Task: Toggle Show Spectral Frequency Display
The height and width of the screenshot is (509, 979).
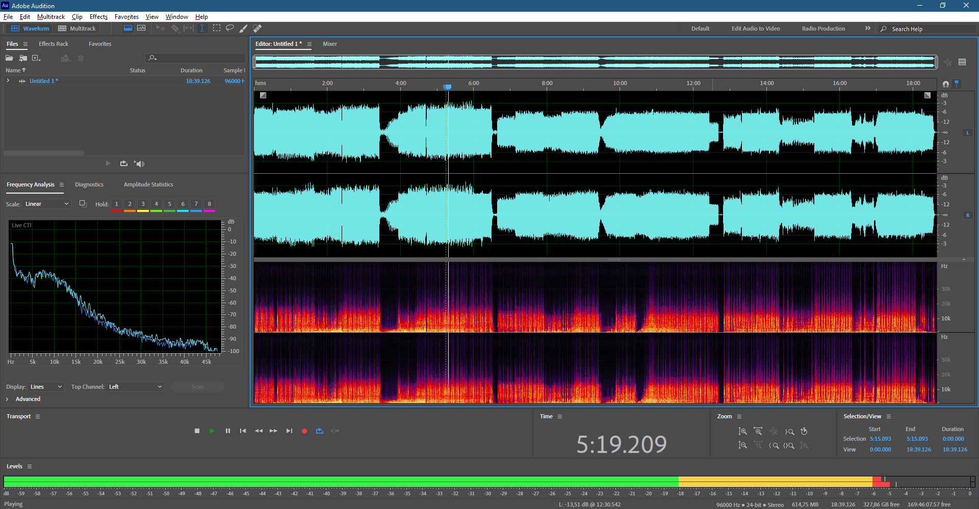Action: (127, 29)
